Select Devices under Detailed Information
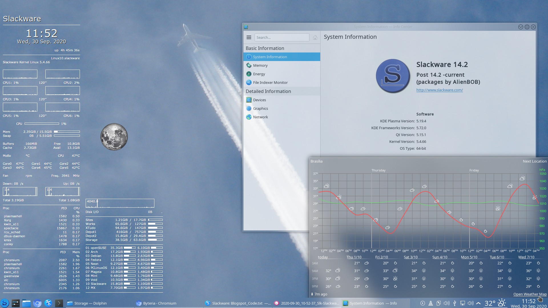The image size is (548, 308). coord(259,100)
